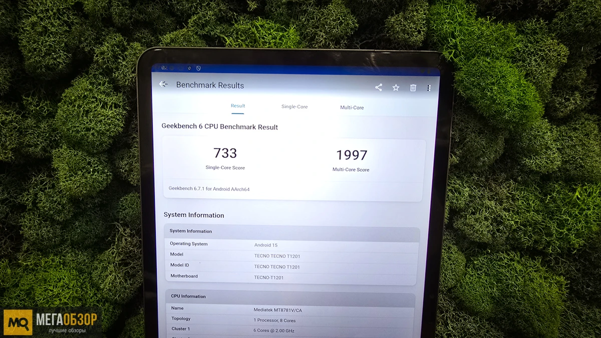Delete the result with trash icon
The height and width of the screenshot is (338, 601).
coord(413,88)
